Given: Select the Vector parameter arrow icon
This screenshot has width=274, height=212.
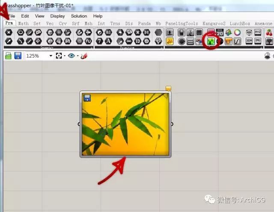Looking at the screenshot, I should point(9,41).
